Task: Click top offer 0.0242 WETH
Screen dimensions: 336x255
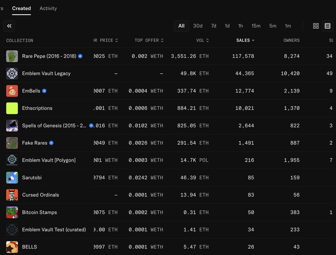Action: (146, 178)
